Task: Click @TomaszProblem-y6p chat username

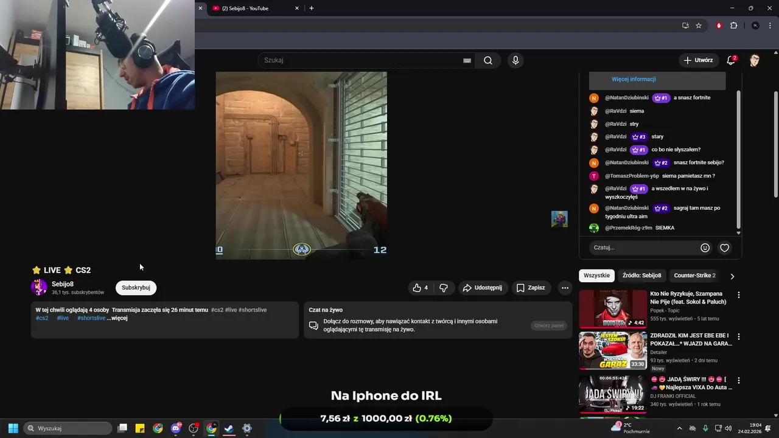Action: [632, 176]
